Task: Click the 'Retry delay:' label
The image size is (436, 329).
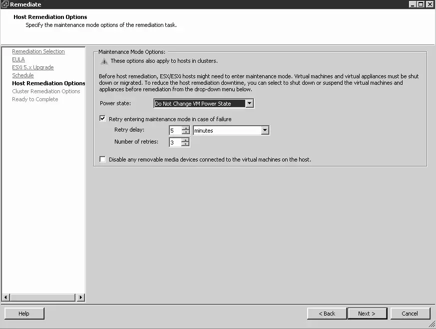Action: 129,130
